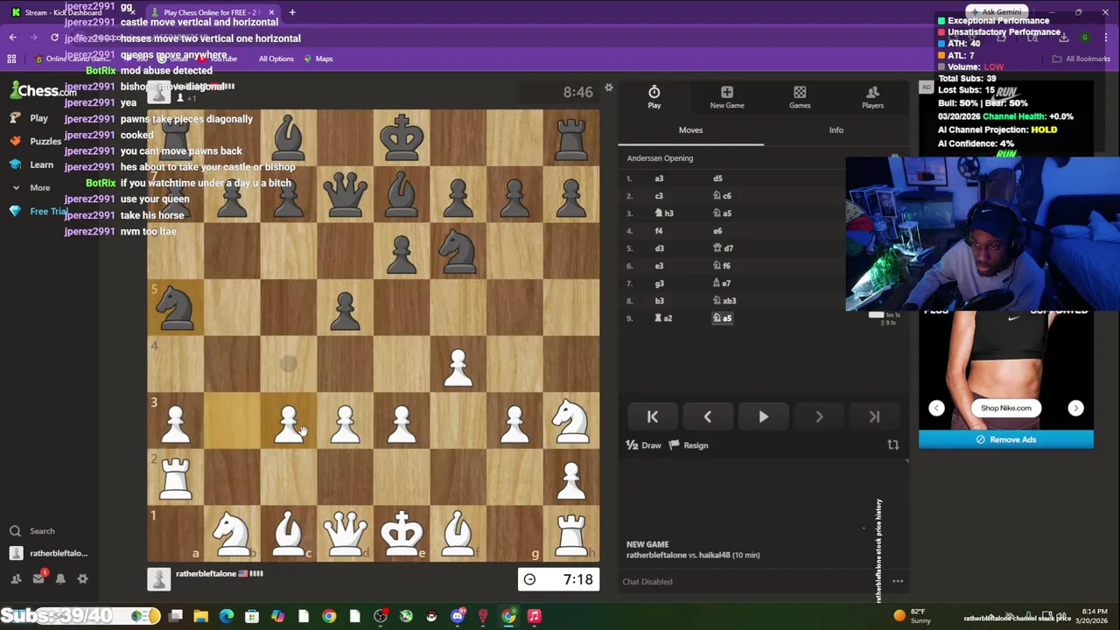1120x630 pixels.
Task: Select move 4 white f4 in list
Action: point(659,231)
